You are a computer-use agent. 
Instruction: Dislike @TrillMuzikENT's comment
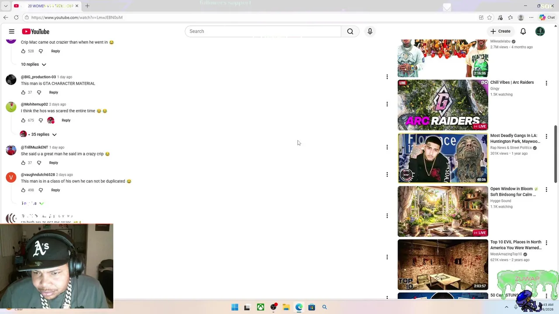pos(39,163)
